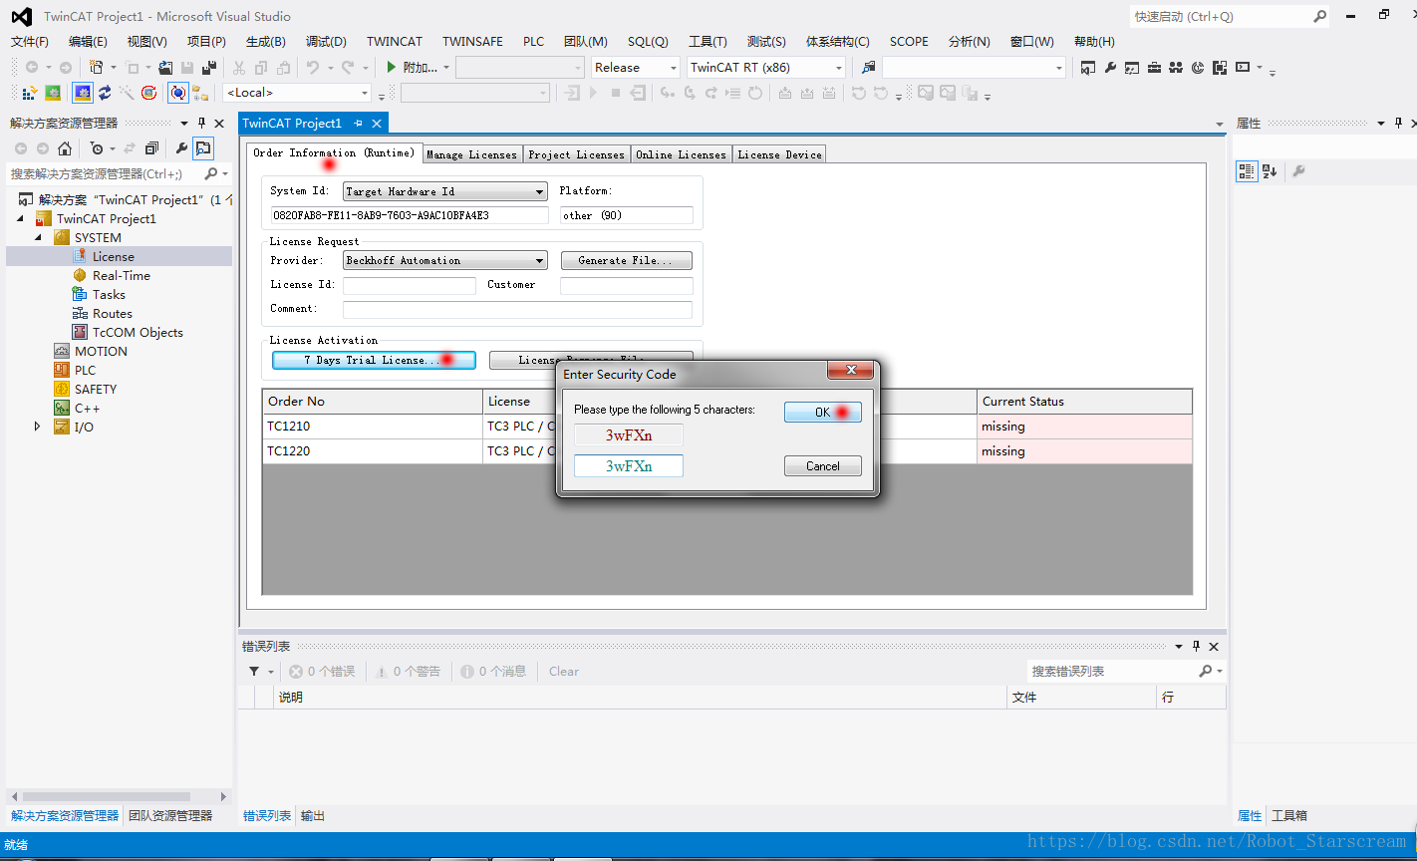This screenshot has width=1417, height=861.
Task: Toggle auto-hide pin on Error List panel
Action: 1197,647
